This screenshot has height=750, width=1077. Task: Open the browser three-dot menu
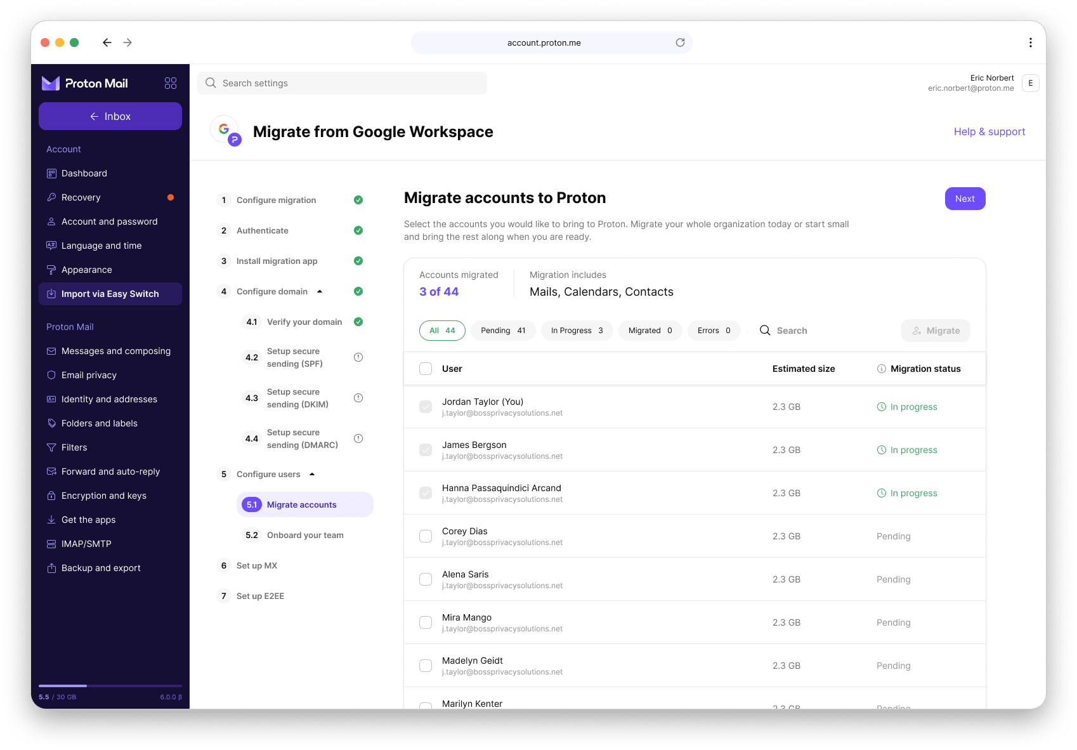tap(1030, 43)
